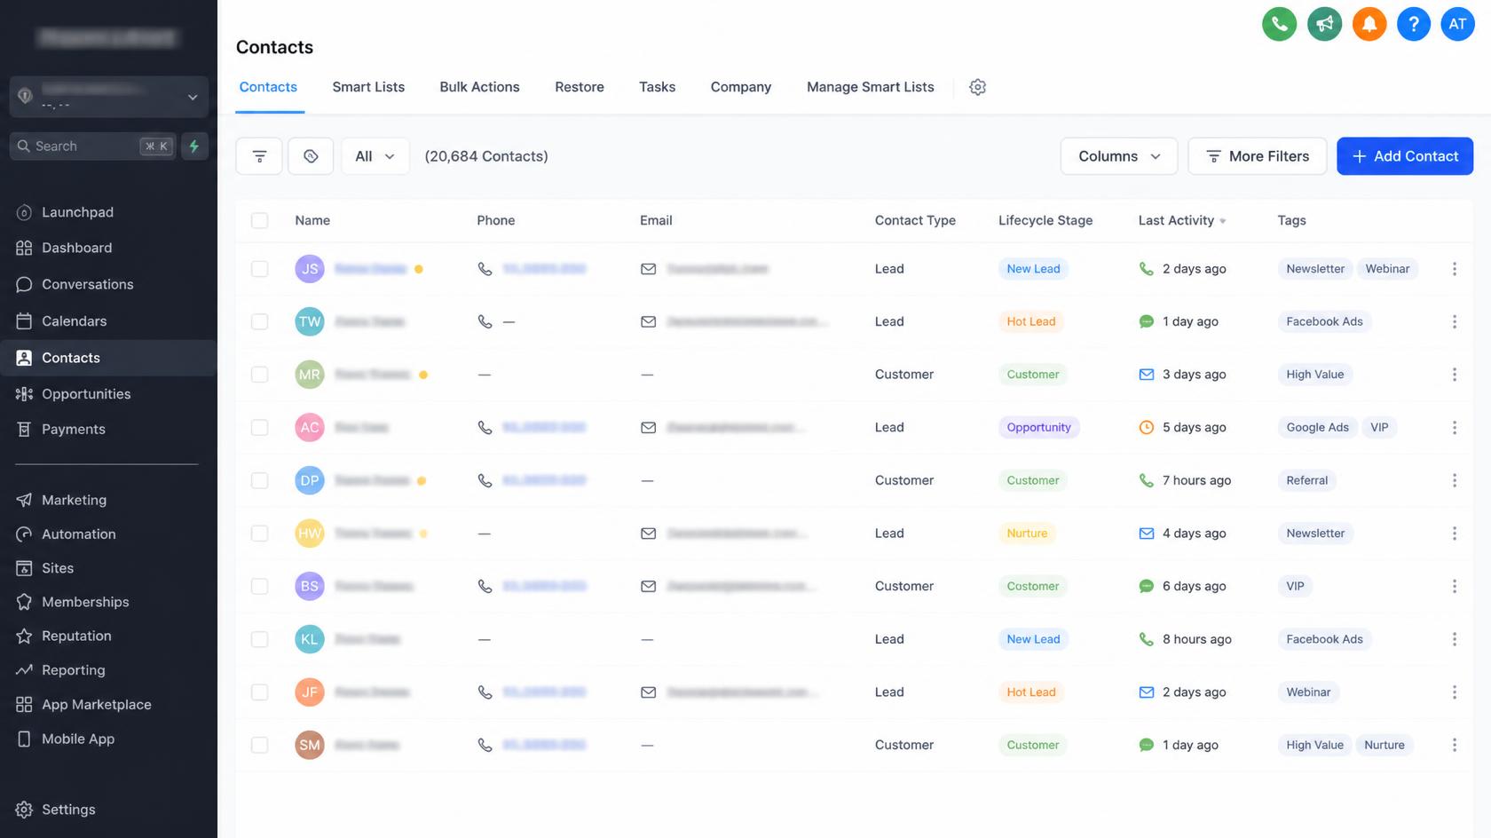
Task: Open three-dot menu for SM contact
Action: pos(1454,745)
